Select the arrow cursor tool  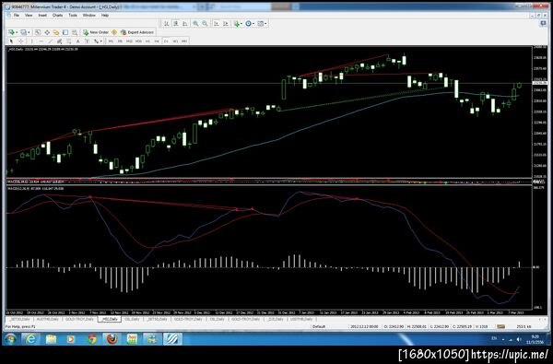point(11,41)
